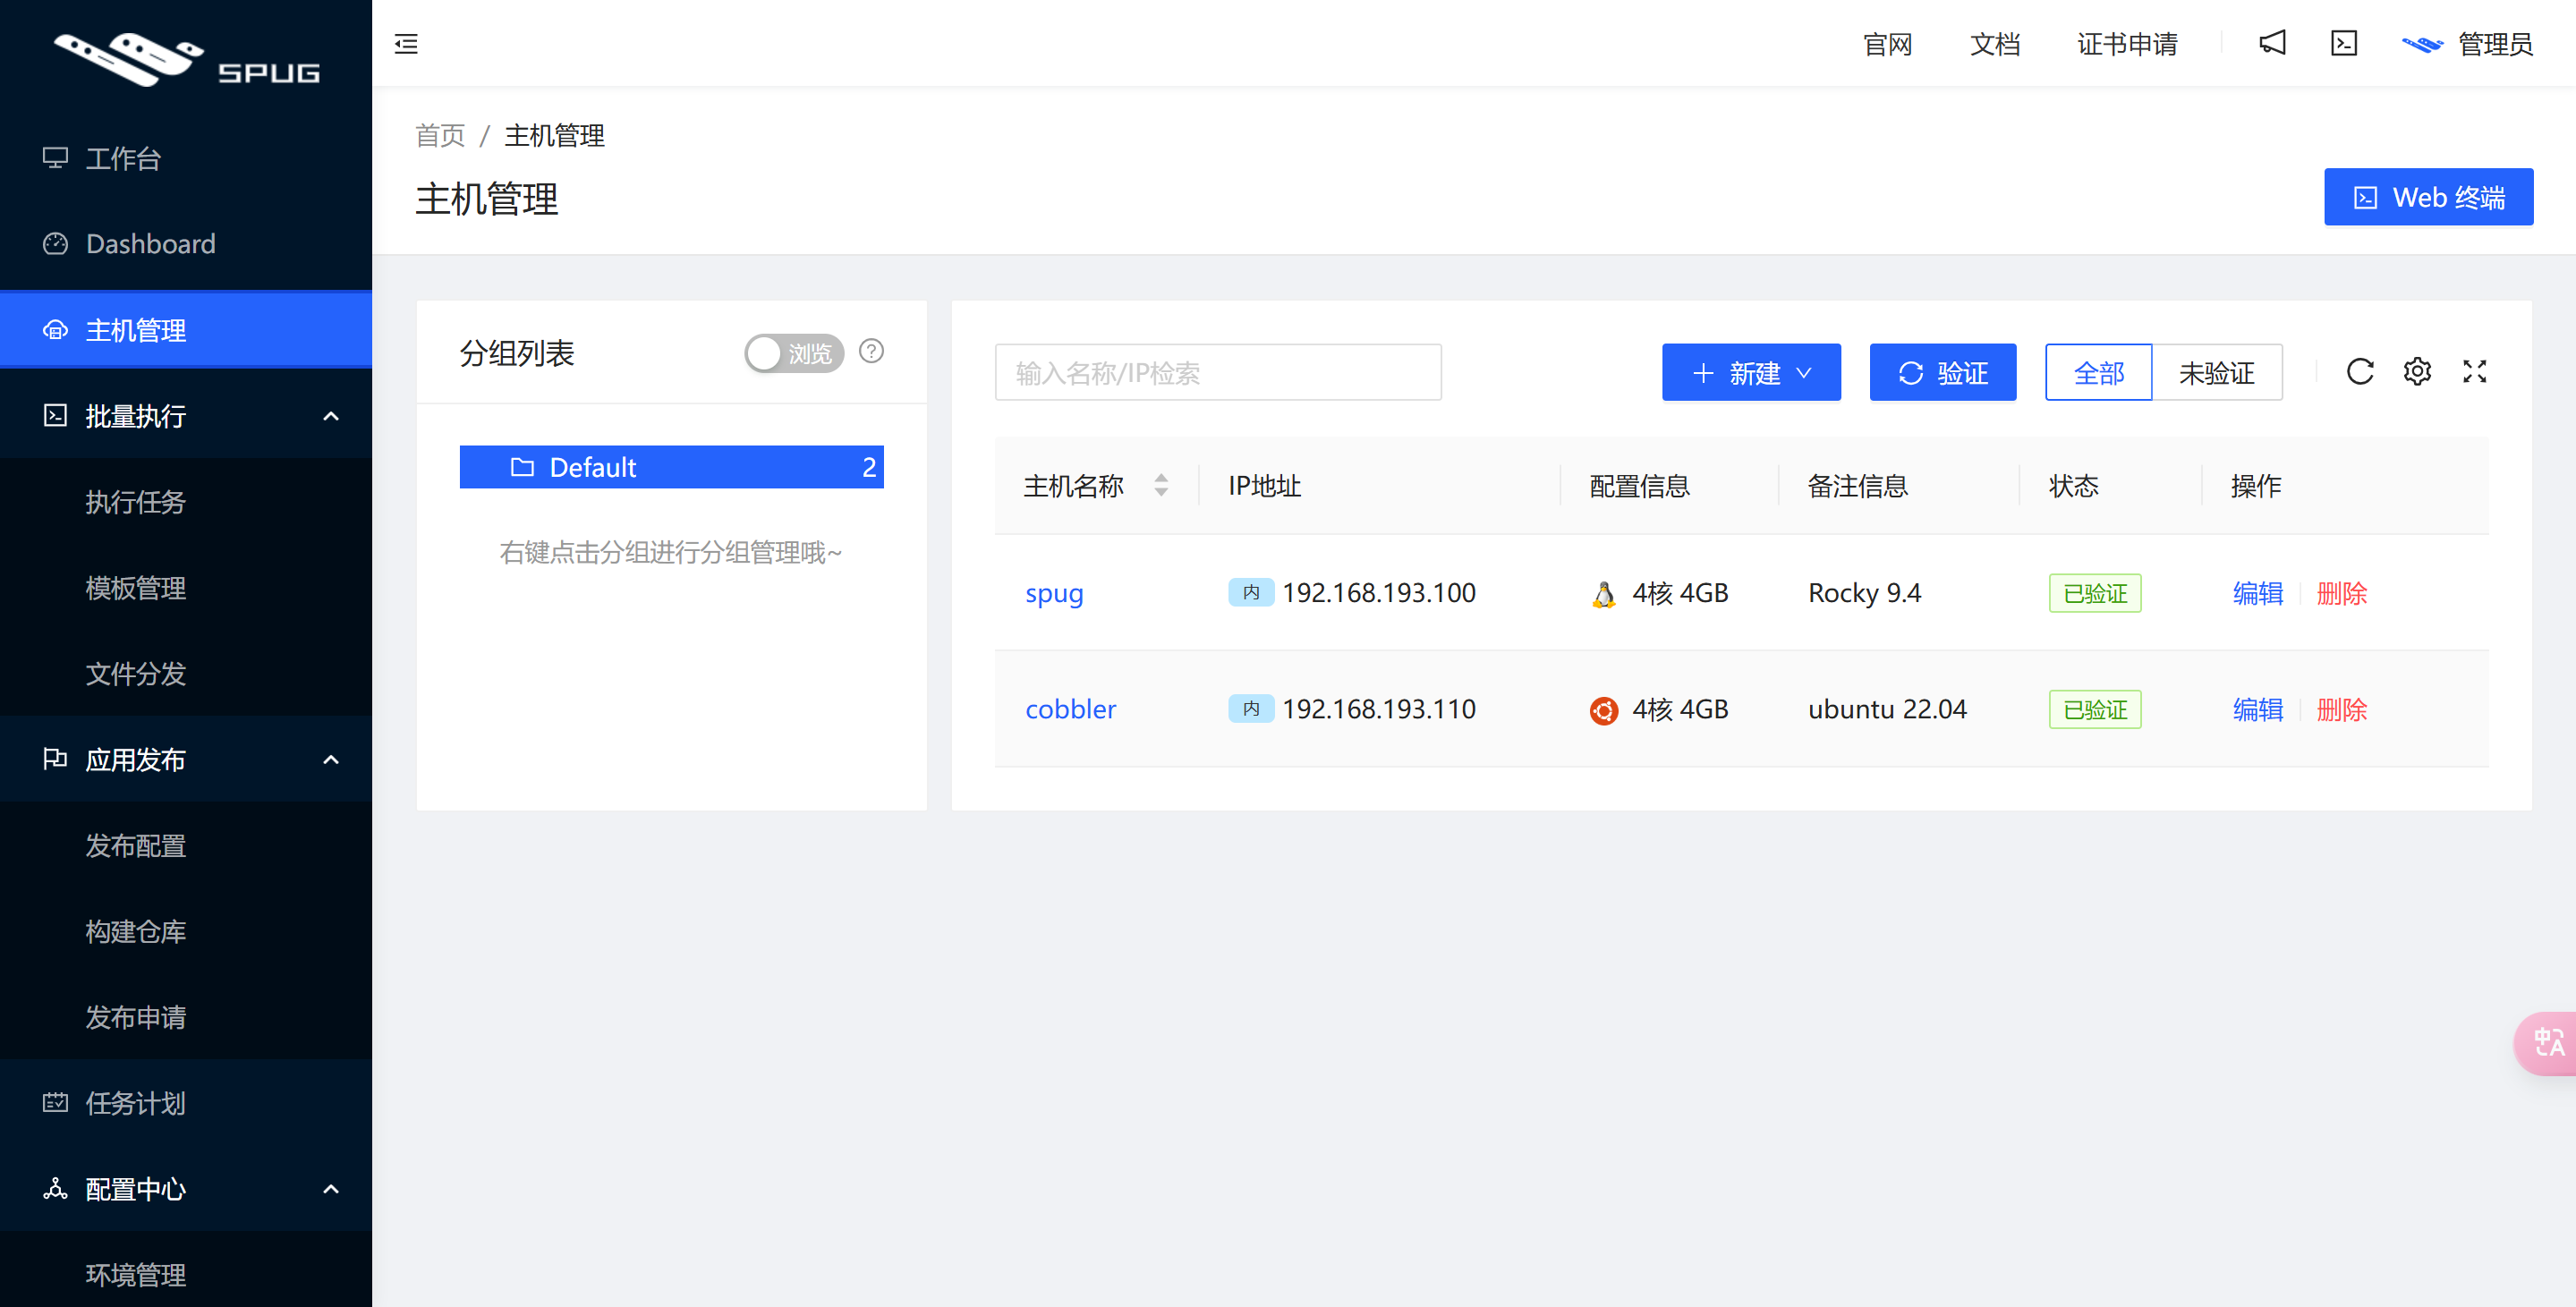The height and width of the screenshot is (1307, 2576).
Task: Open table column settings gear
Action: [x=2417, y=372]
